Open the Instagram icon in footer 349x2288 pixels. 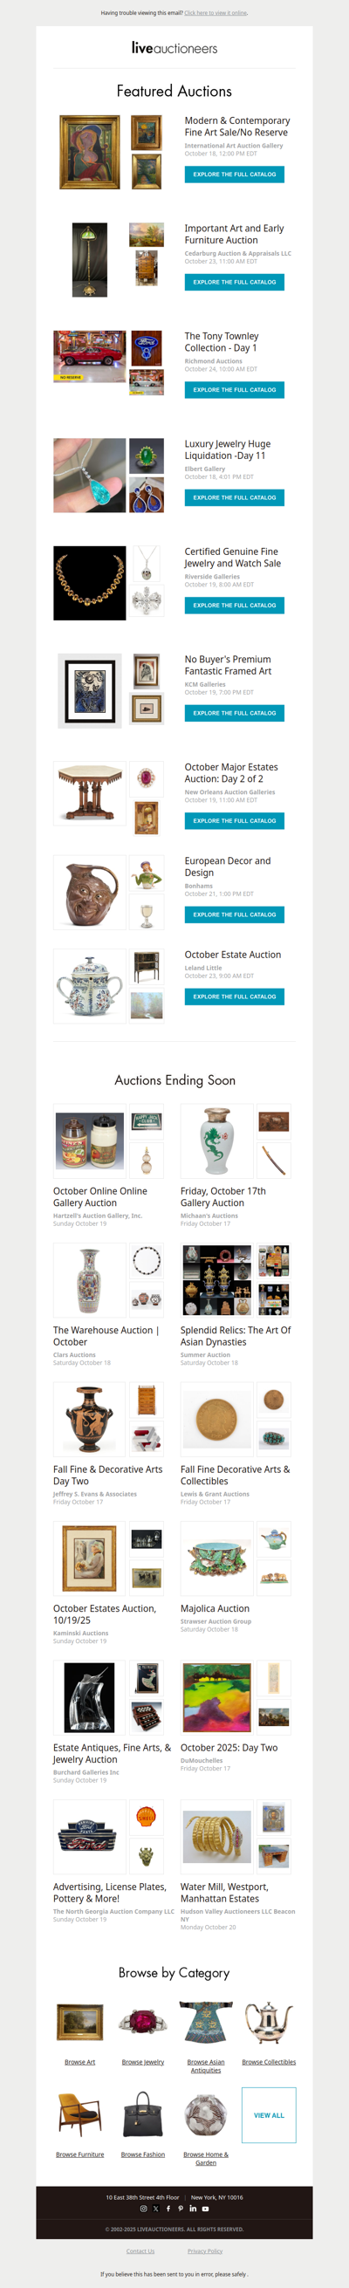coord(143,2208)
